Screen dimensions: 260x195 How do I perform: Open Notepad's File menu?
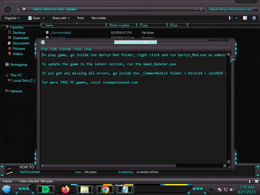[44, 49]
